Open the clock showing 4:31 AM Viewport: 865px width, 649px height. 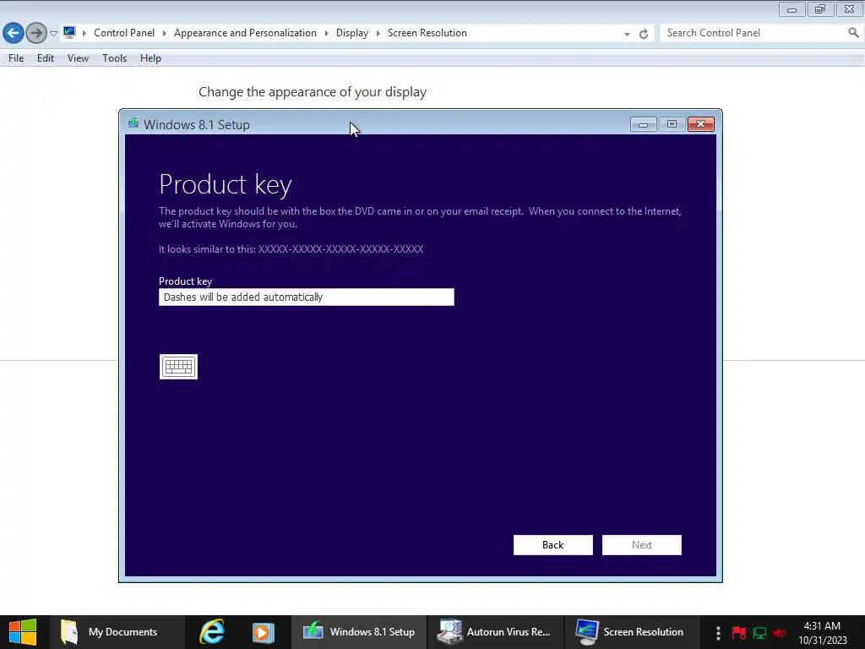822,632
